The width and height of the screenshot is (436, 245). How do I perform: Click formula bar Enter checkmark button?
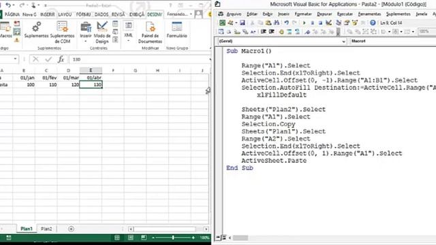48,59
